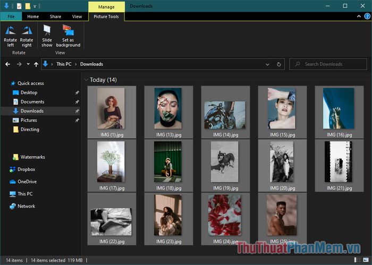The width and height of the screenshot is (372, 265).
Task: Switch to the Share ribbon tab
Action: tap(55, 16)
